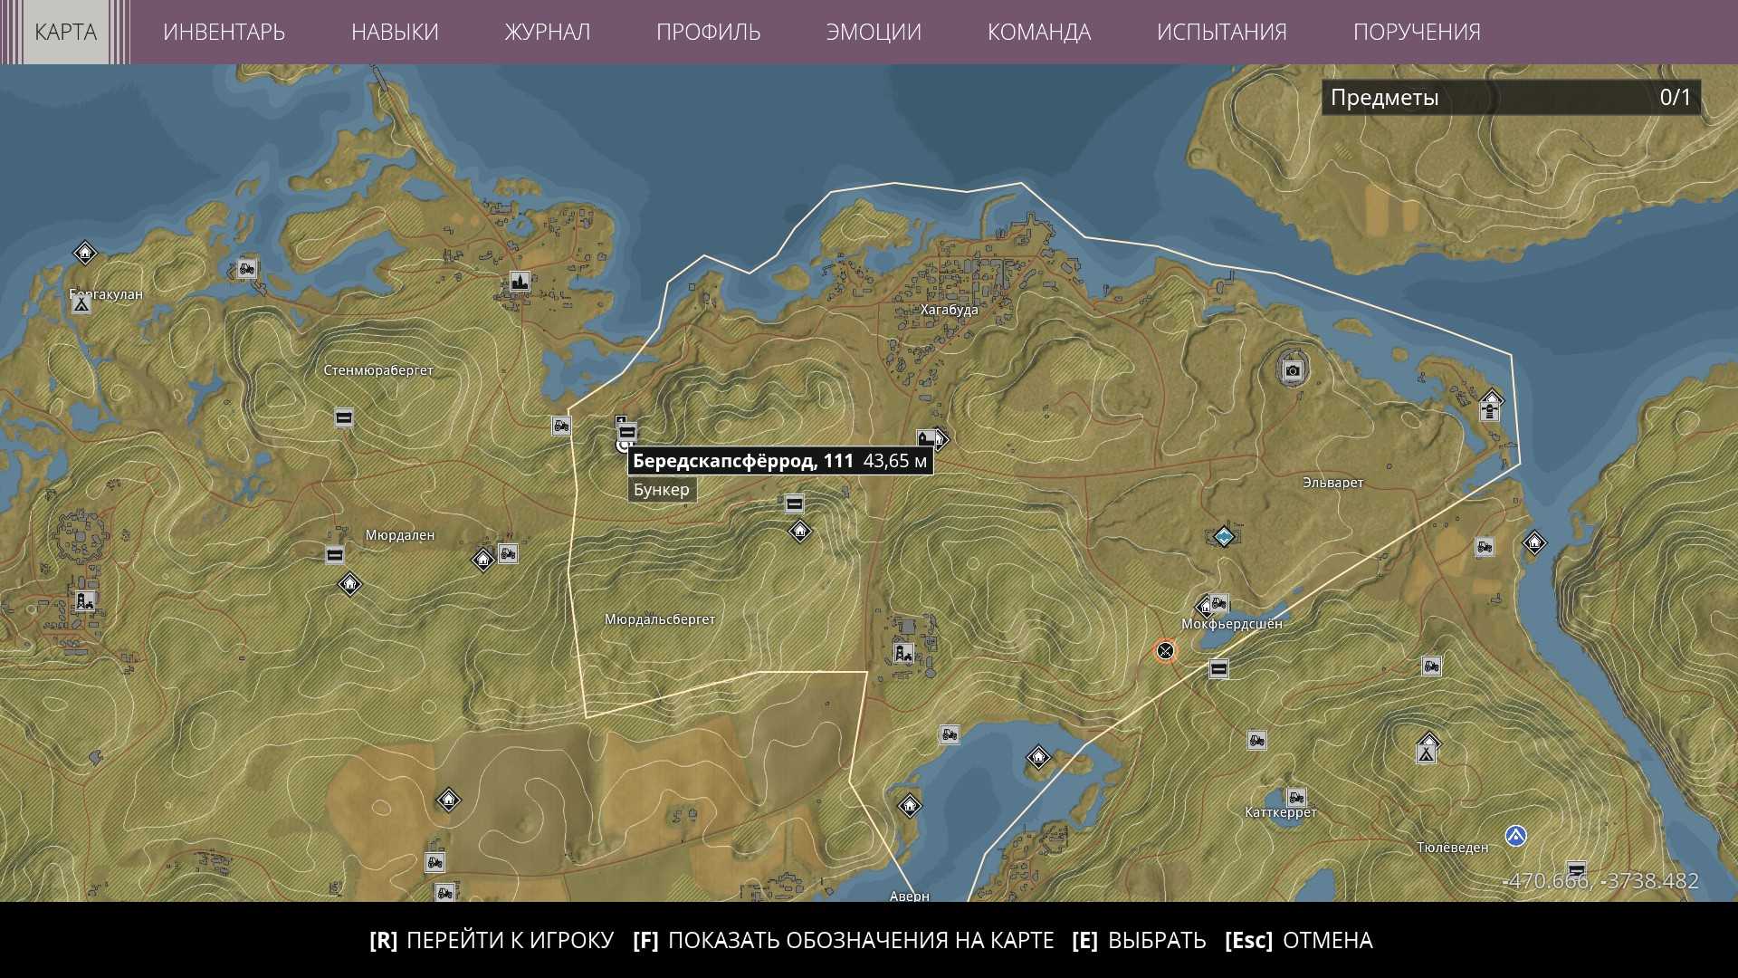
Task: Click the orange-ringed player marker
Action: (x=1165, y=651)
